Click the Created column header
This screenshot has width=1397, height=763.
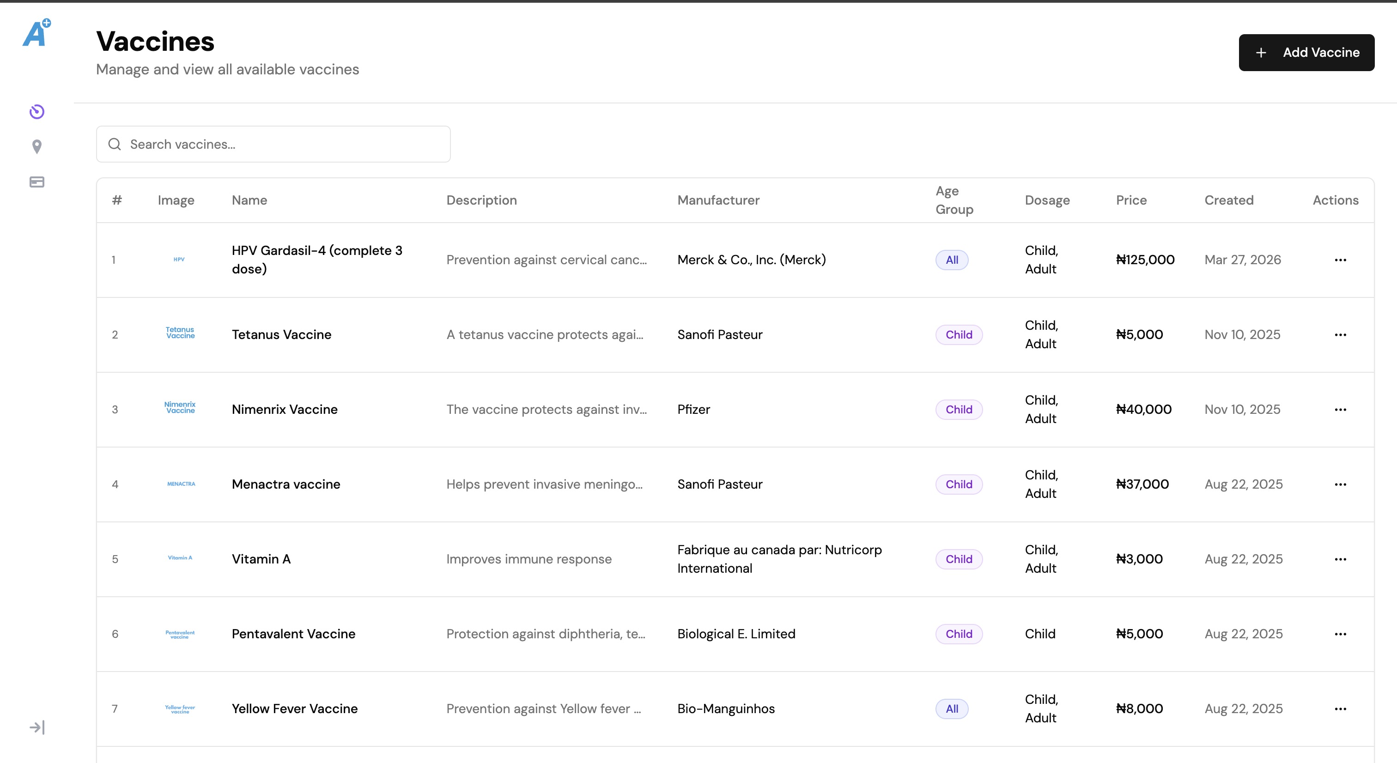pyautogui.click(x=1229, y=200)
